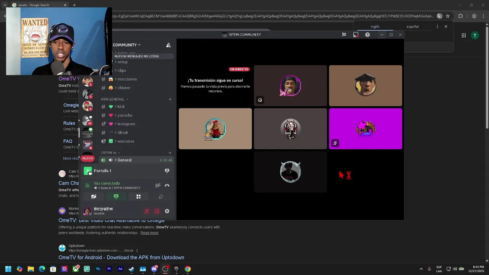Select the purple background participant tile

tap(366, 129)
